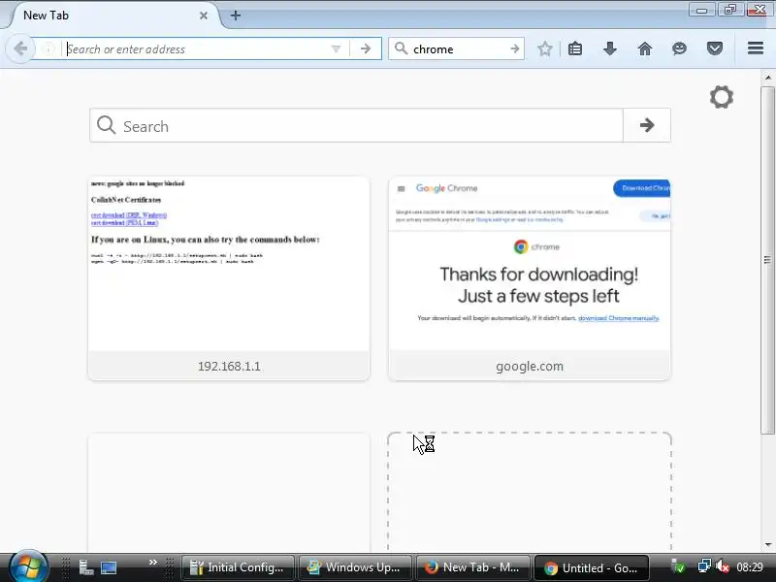Open the google.com tile thumbnail

click(x=530, y=264)
